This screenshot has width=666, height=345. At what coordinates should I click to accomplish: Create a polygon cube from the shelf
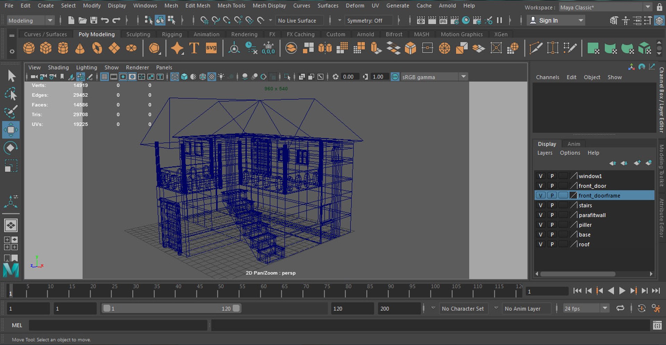[x=46, y=48]
